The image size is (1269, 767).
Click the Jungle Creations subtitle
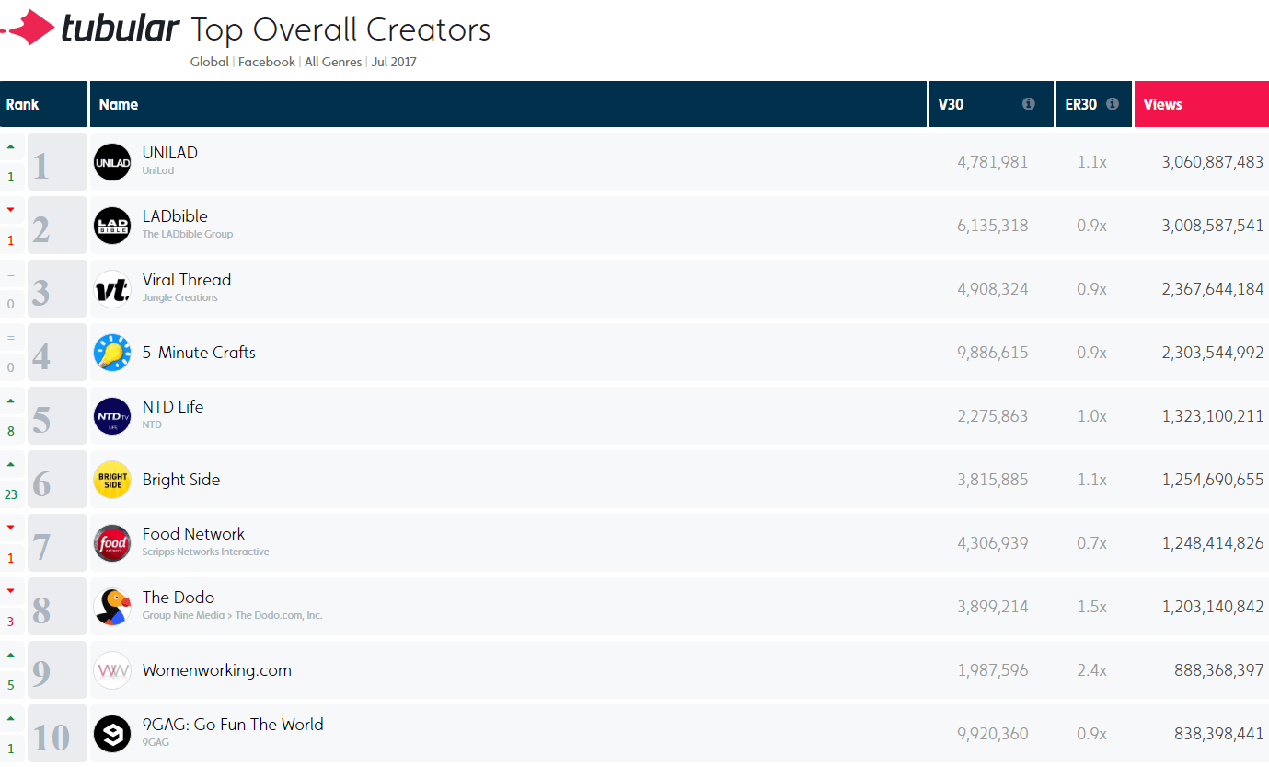click(x=180, y=297)
